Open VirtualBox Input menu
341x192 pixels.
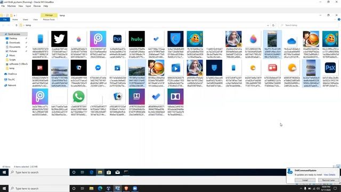coord(28,6)
